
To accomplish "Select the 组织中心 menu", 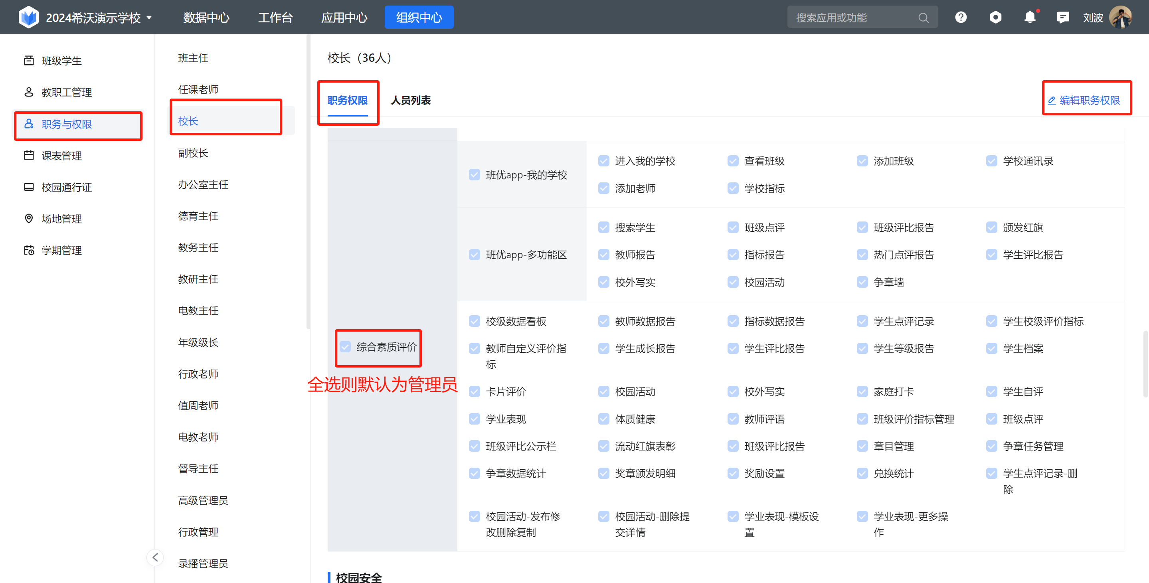I will click(x=419, y=18).
